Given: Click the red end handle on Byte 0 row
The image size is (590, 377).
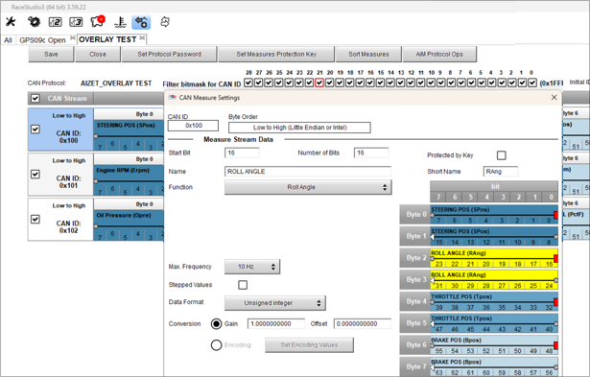Looking at the screenshot, I should point(555,215).
